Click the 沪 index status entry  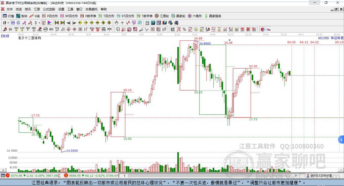click(x=33, y=176)
